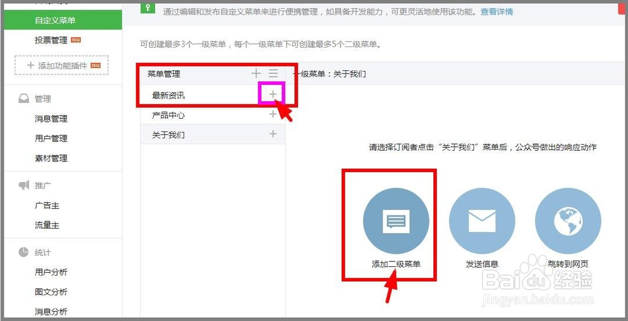Open 自定义菜单 in the sidebar
Image resolution: width=628 pixels, height=321 pixels.
[x=63, y=20]
